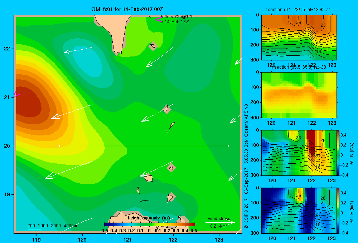Click the height anomaly color bar
Screen dimensions: 358x243
150,224
